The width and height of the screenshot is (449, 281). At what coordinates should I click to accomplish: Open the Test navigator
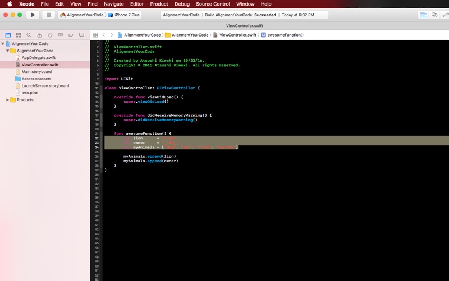[x=50, y=35]
